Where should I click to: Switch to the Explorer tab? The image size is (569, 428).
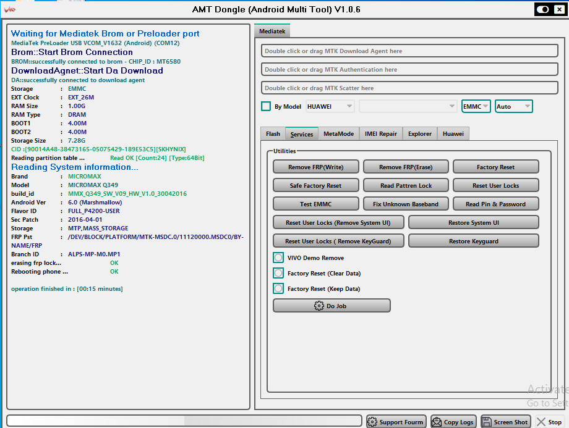tap(420, 134)
